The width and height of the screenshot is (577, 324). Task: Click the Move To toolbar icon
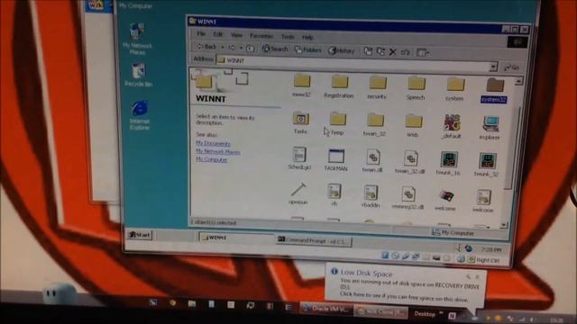[x=368, y=51]
